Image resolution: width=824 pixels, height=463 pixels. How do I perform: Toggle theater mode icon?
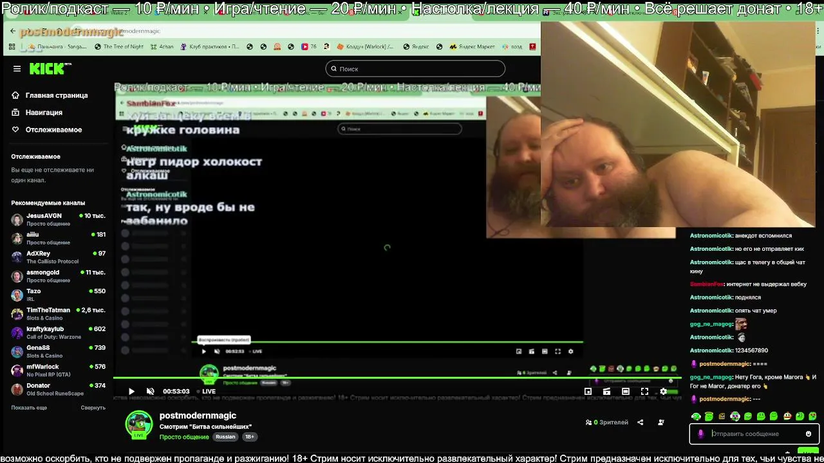coord(626,391)
